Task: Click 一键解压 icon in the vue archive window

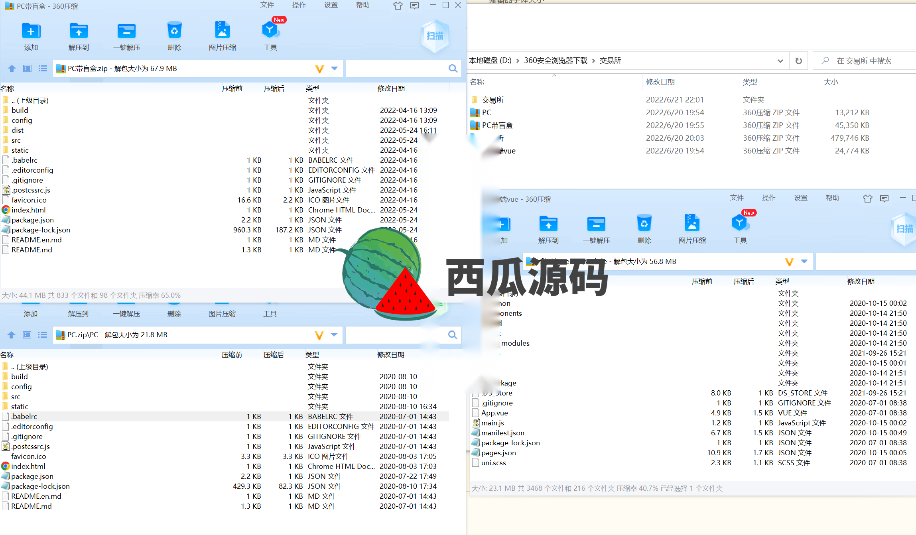Action: tap(596, 224)
